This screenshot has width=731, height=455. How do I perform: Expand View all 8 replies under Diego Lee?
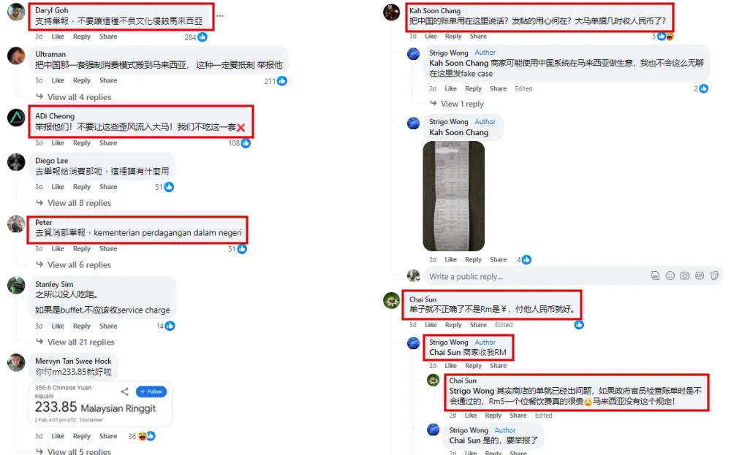[79, 203]
